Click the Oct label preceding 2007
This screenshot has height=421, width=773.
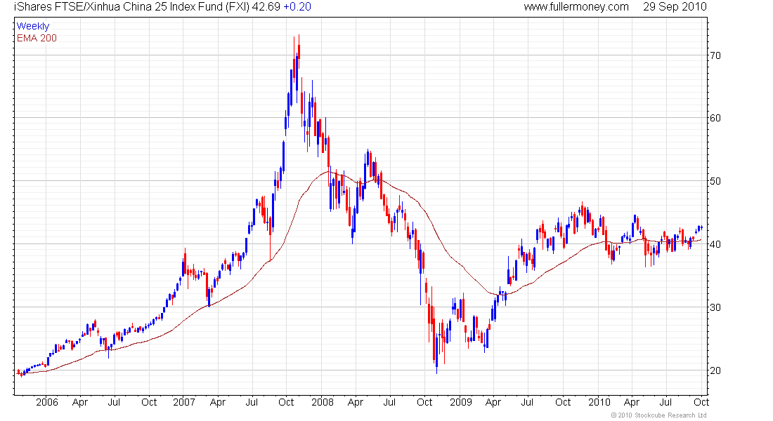click(149, 402)
